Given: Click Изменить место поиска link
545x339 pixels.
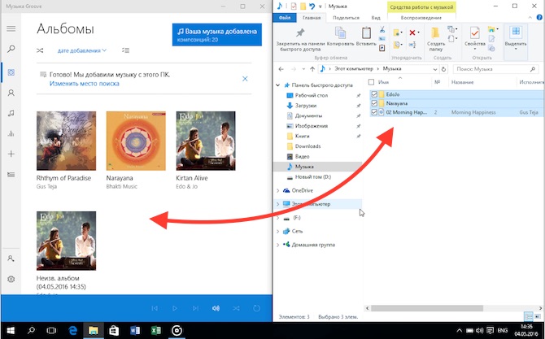Looking at the screenshot, I should 85,84.
